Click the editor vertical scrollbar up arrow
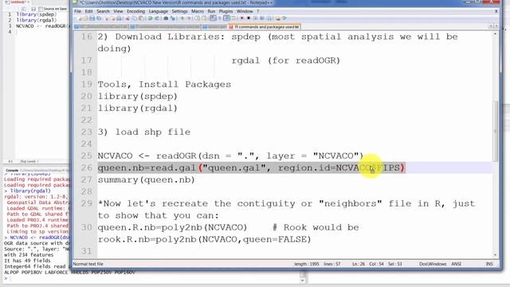Viewport: 510px width, 287px height. tap(496, 33)
